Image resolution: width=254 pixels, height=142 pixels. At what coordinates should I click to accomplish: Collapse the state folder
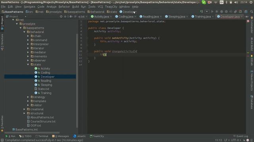tap(28, 64)
